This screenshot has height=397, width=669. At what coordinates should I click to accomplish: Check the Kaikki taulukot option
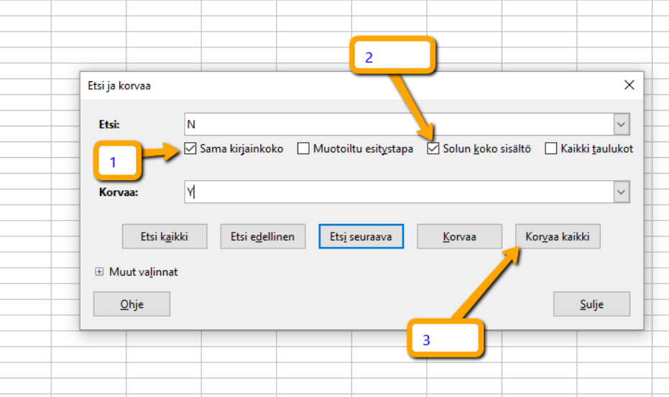551,149
